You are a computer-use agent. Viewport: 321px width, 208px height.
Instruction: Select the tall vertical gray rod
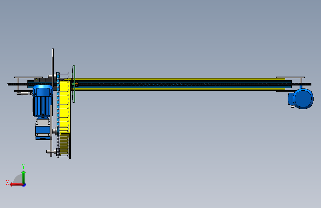point(53,68)
